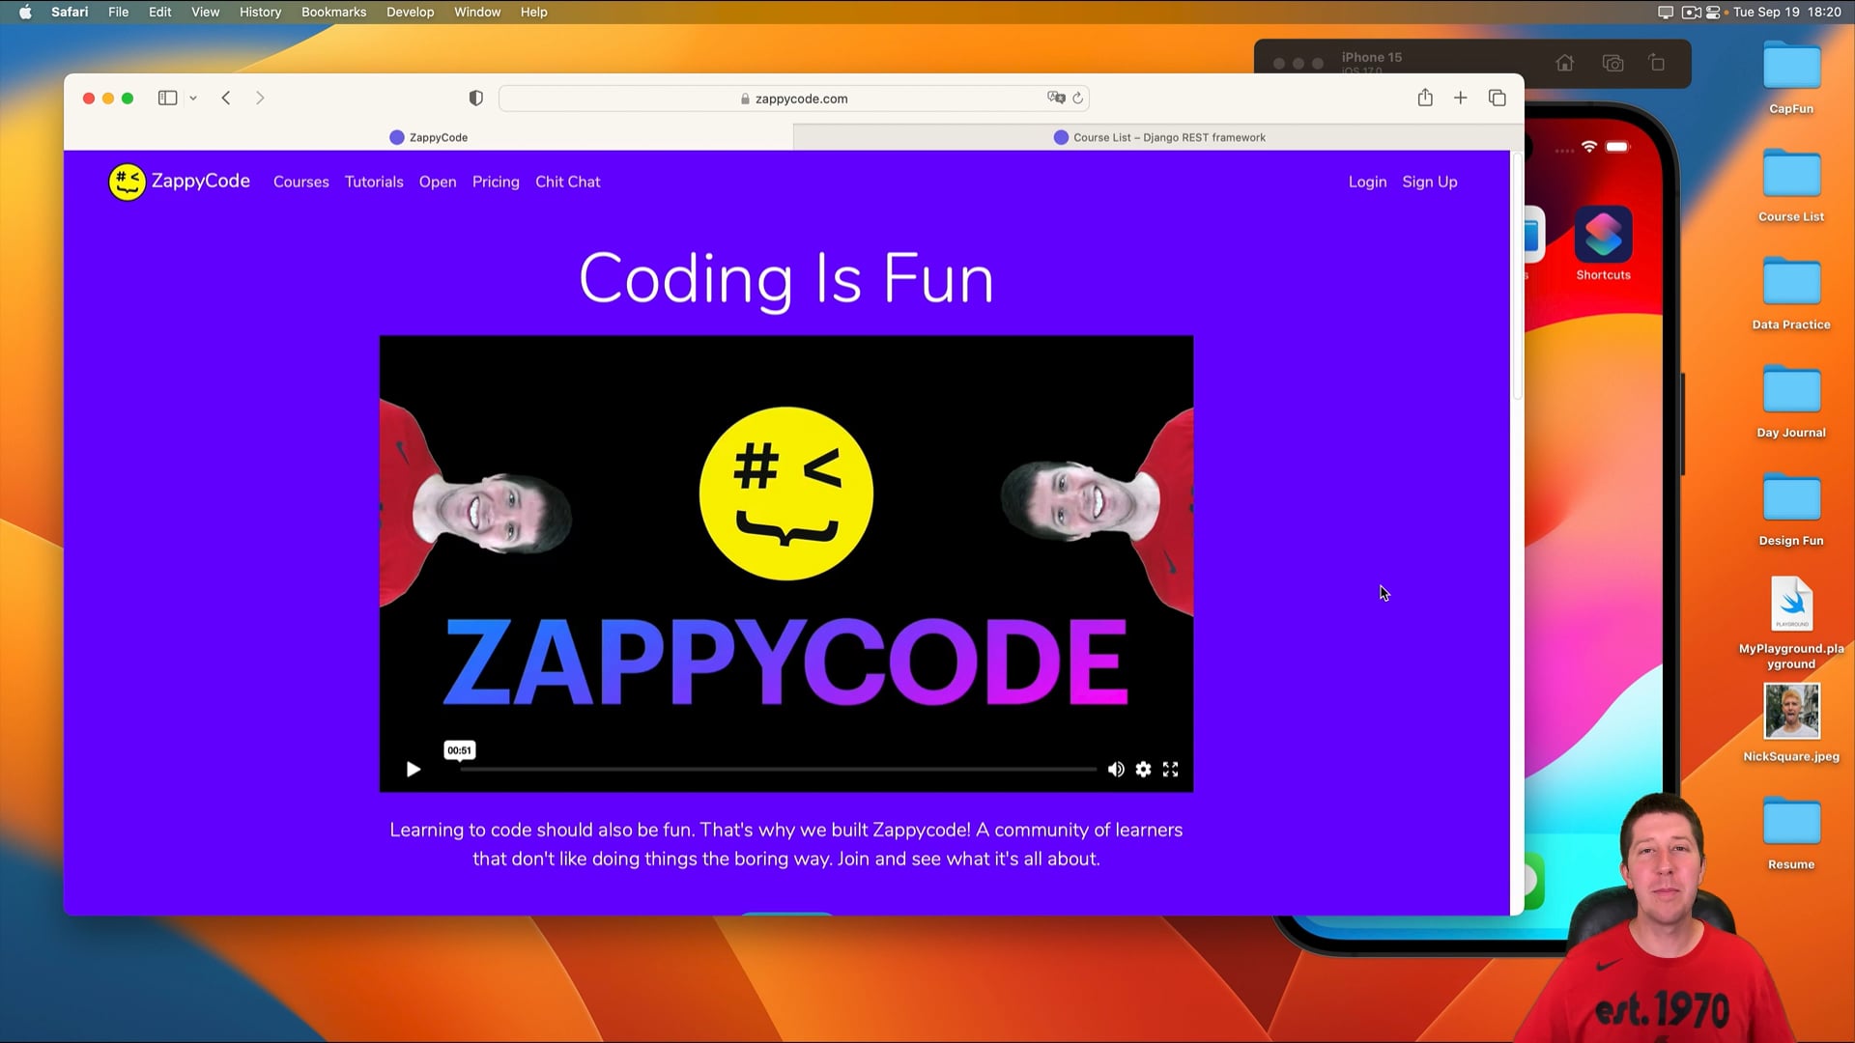Go forward in Safari
The width and height of the screenshot is (1855, 1043).
tap(260, 98)
